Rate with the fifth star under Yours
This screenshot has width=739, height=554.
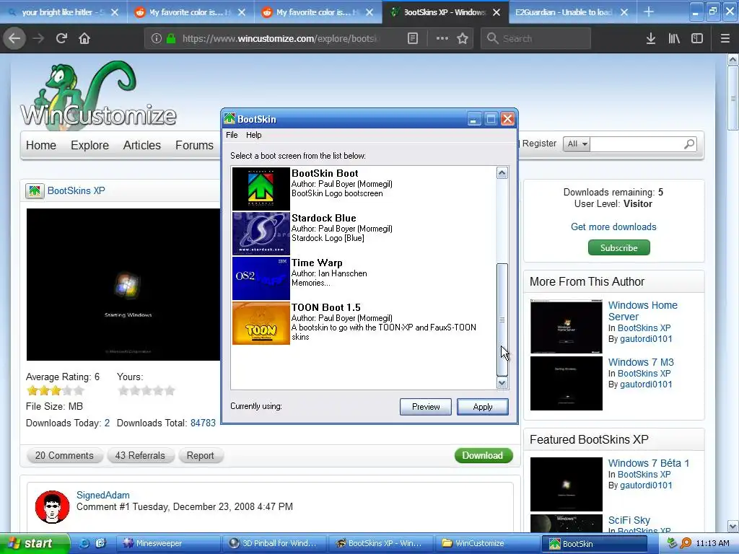tap(170, 390)
